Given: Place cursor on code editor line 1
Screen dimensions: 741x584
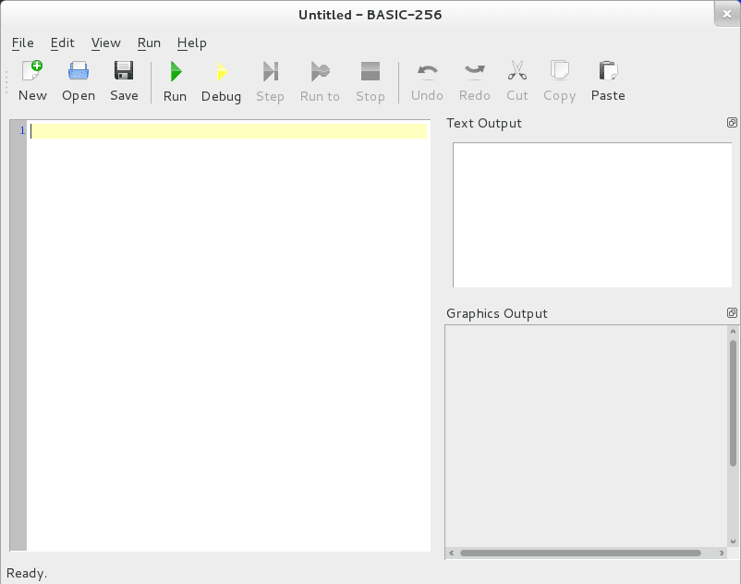Looking at the screenshot, I should 228,131.
